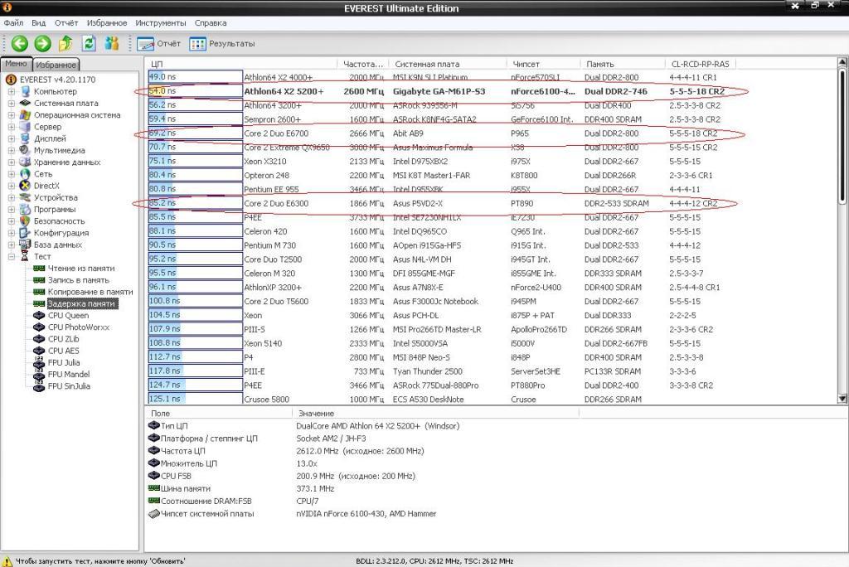
Task: Select the EVEREST v4.20.1170 root node
Action: point(57,80)
